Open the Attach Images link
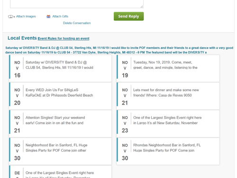The height and width of the screenshot is (178, 237). tap(26, 16)
